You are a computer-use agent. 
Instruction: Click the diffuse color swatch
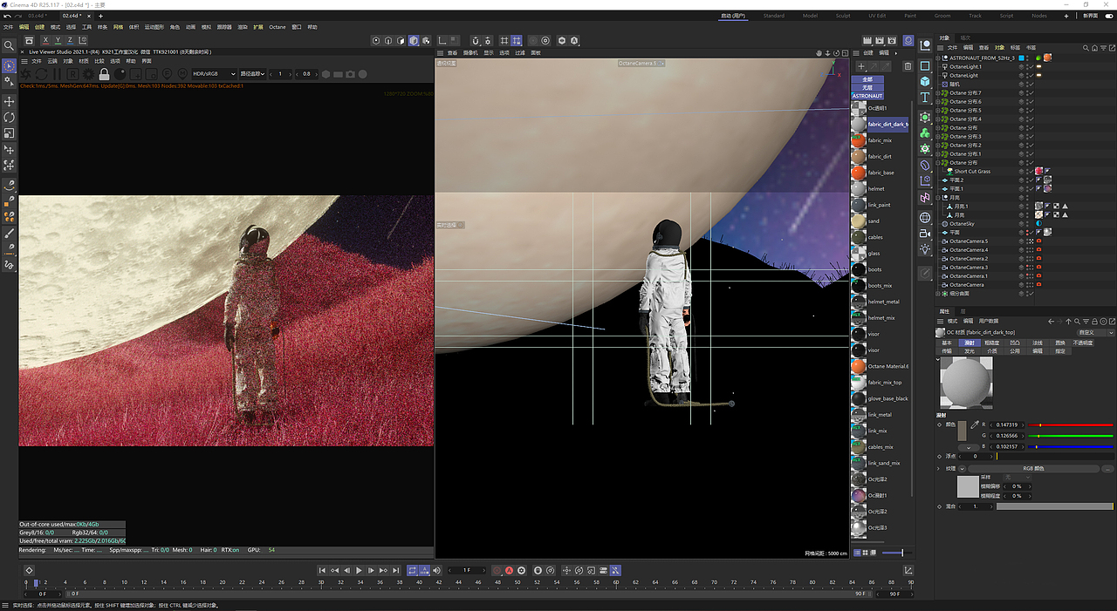[x=962, y=431]
